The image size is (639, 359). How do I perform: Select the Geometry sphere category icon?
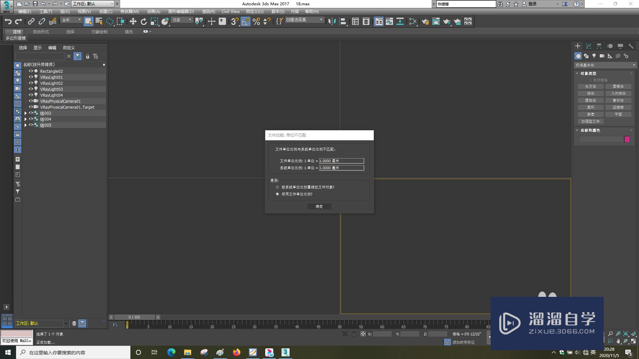click(578, 56)
